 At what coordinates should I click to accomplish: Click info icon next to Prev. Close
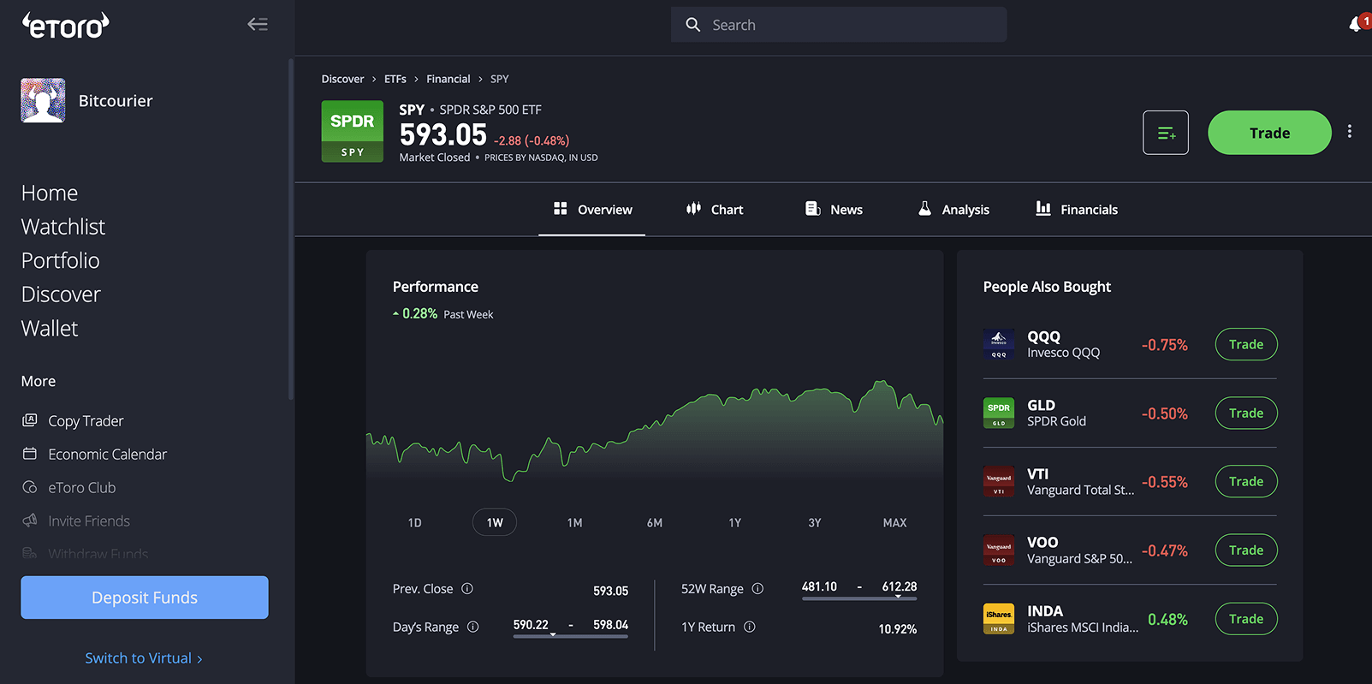(467, 588)
